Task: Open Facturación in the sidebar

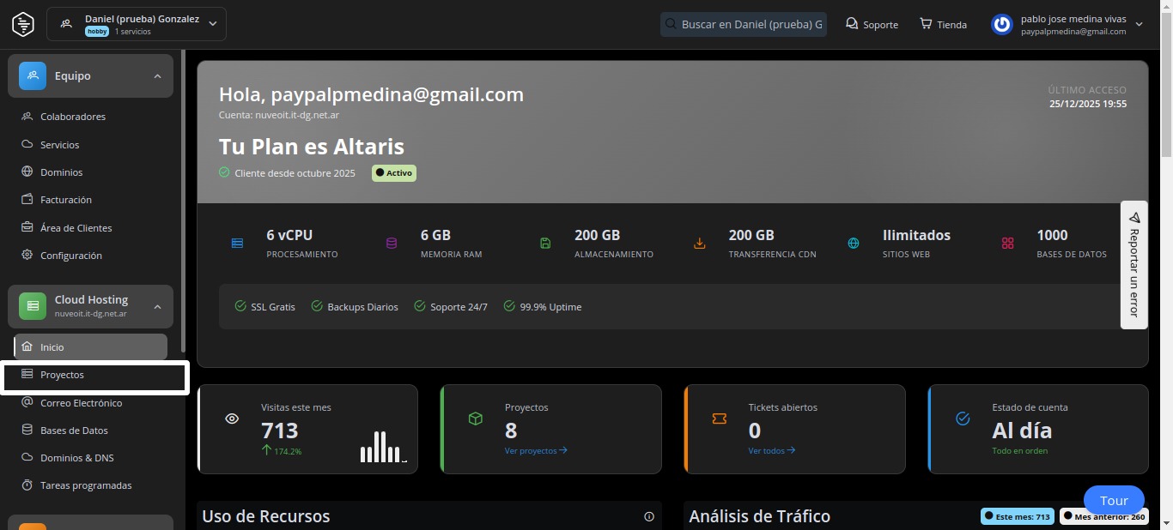Action: (65, 200)
